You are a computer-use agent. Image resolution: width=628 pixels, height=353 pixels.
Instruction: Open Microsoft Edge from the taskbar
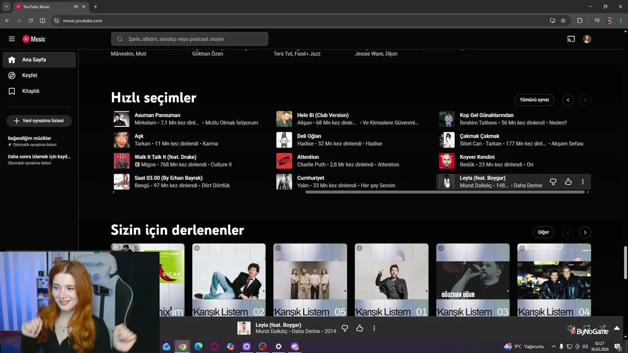(x=198, y=347)
